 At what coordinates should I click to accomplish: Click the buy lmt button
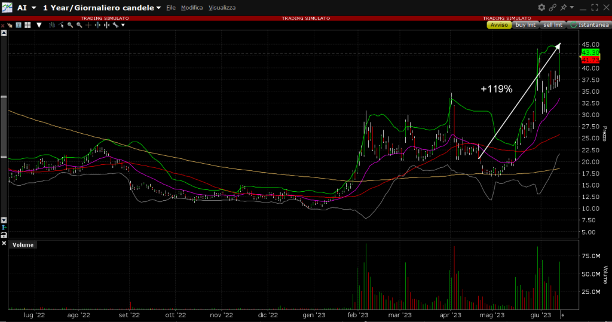tap(525, 25)
